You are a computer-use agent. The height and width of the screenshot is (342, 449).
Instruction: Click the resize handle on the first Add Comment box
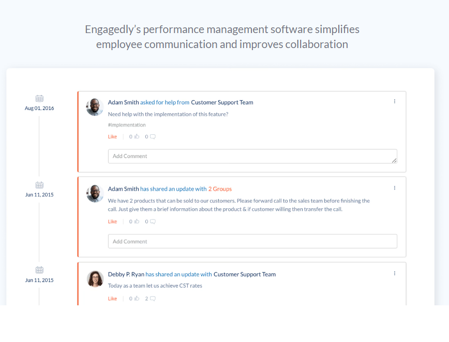pos(395,159)
